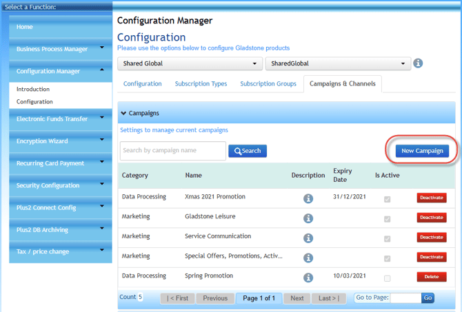The height and width of the screenshot is (312, 462).
Task: Go to Home in sidebar
Action: pos(61,27)
